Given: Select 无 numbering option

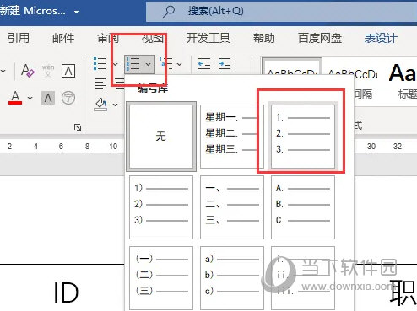Looking at the screenshot, I should (161, 137).
